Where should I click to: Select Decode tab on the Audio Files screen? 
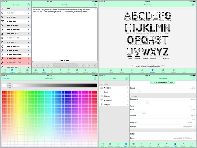142,145
